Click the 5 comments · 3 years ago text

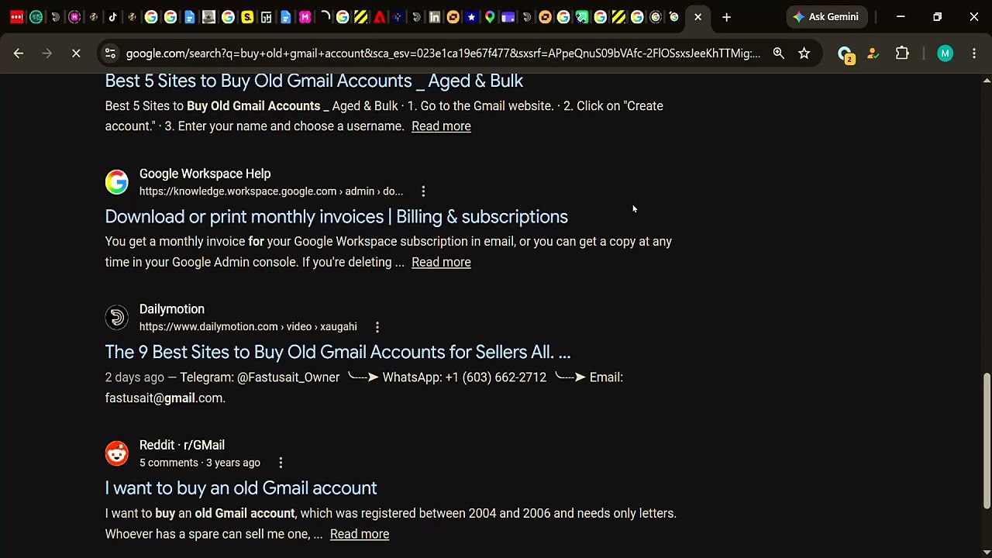pyautogui.click(x=200, y=463)
